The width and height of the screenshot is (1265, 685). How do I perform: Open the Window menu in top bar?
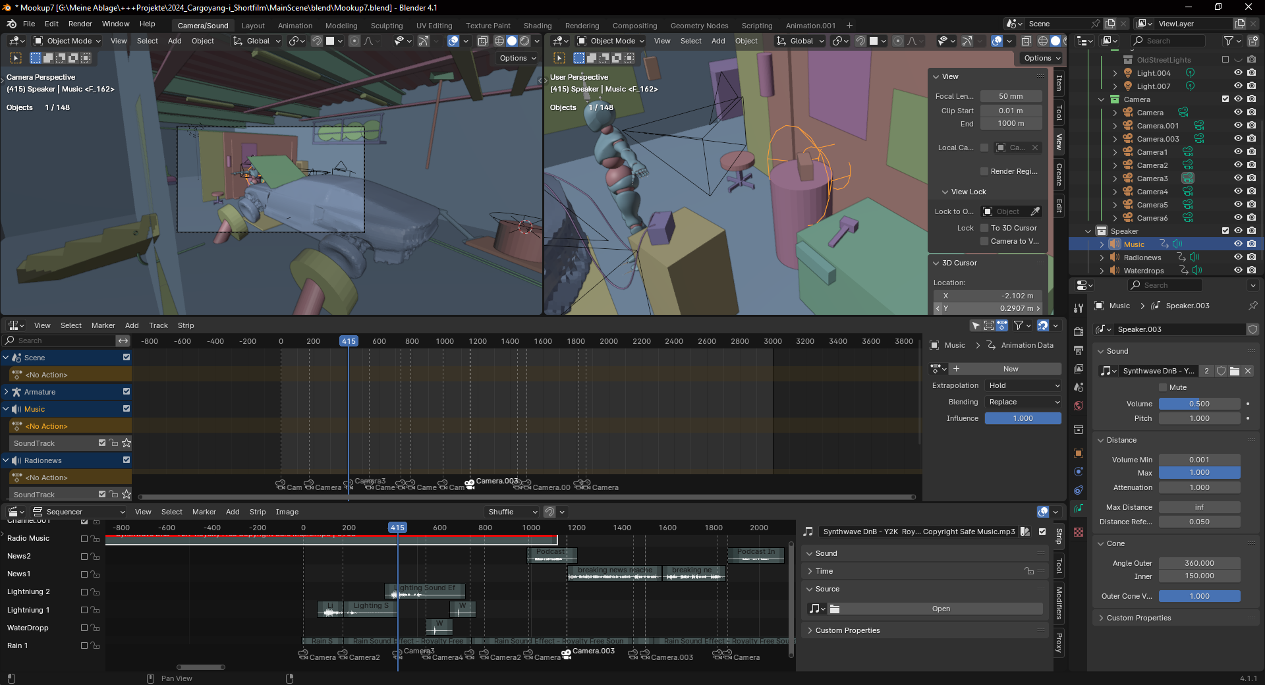pyautogui.click(x=115, y=24)
